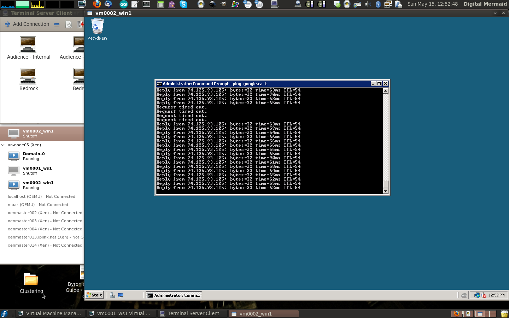Click the Digital Mermaid user label

485,4
